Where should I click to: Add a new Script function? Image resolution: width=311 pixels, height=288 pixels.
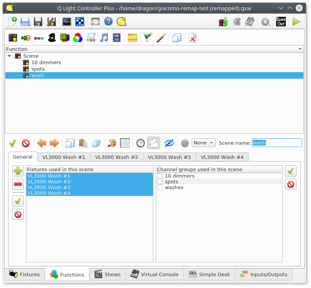coord(91,38)
